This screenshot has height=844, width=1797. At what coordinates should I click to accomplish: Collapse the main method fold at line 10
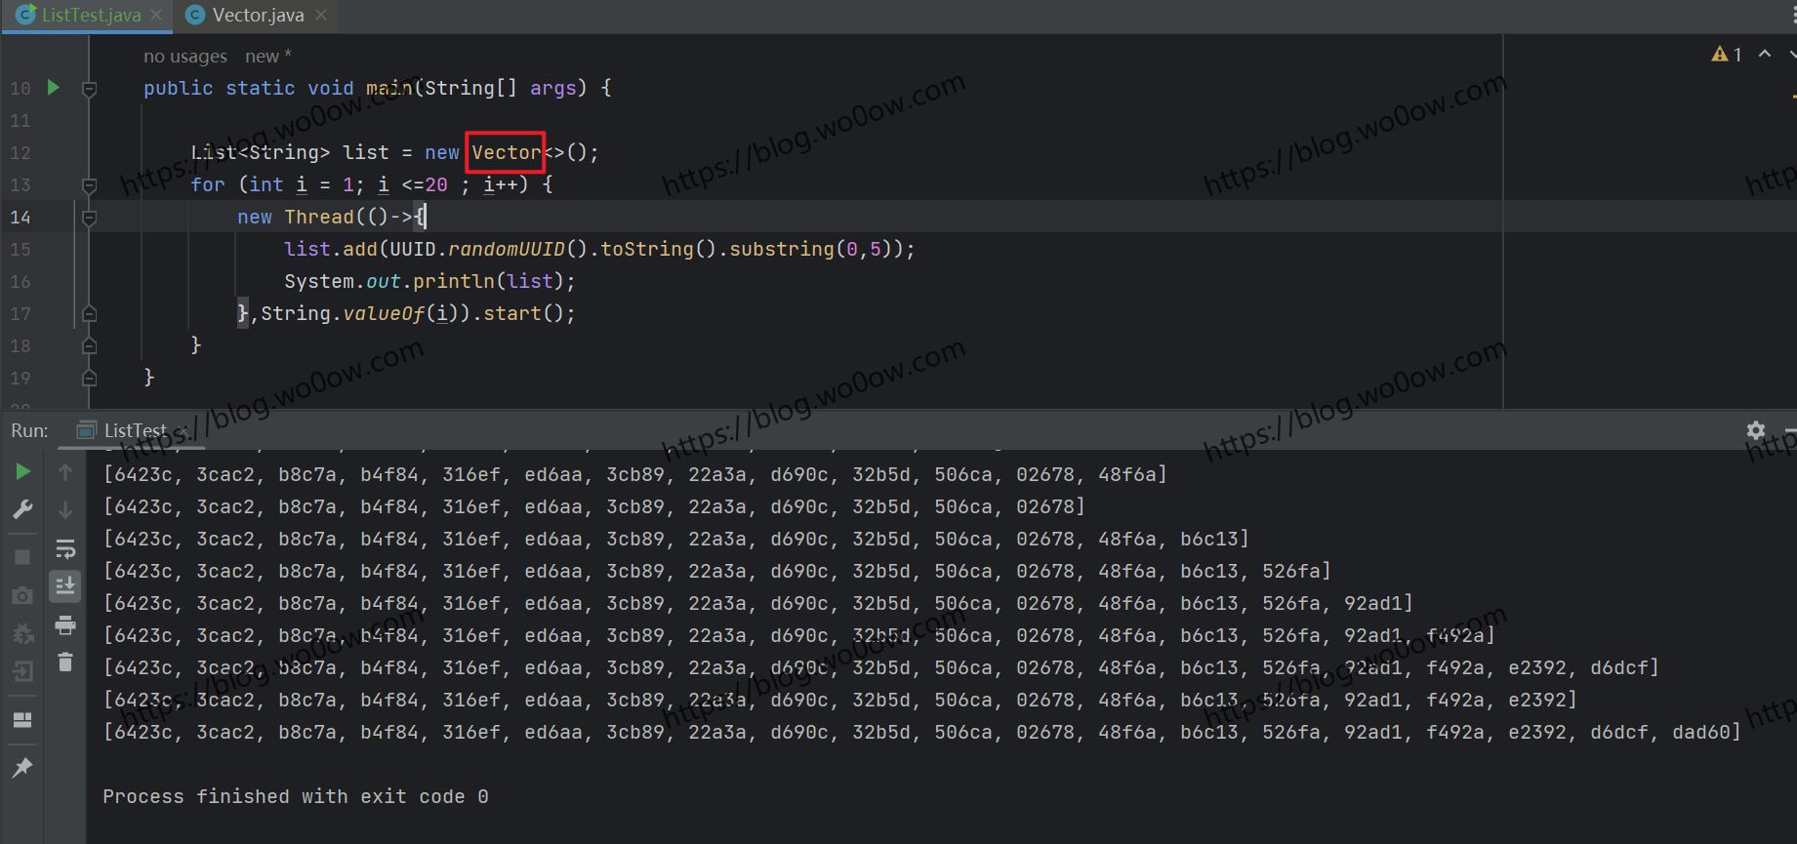pyautogui.click(x=89, y=89)
